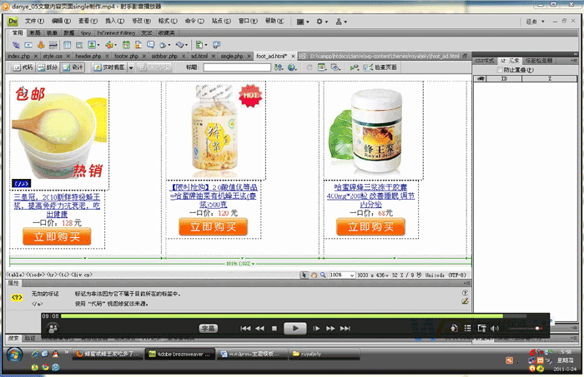Switch to Code view
584x377 pixels.
[x=23, y=67]
